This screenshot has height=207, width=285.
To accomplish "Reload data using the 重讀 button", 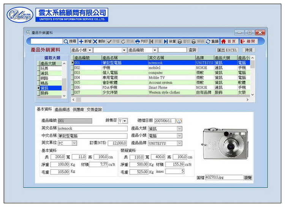I will tap(212, 41).
